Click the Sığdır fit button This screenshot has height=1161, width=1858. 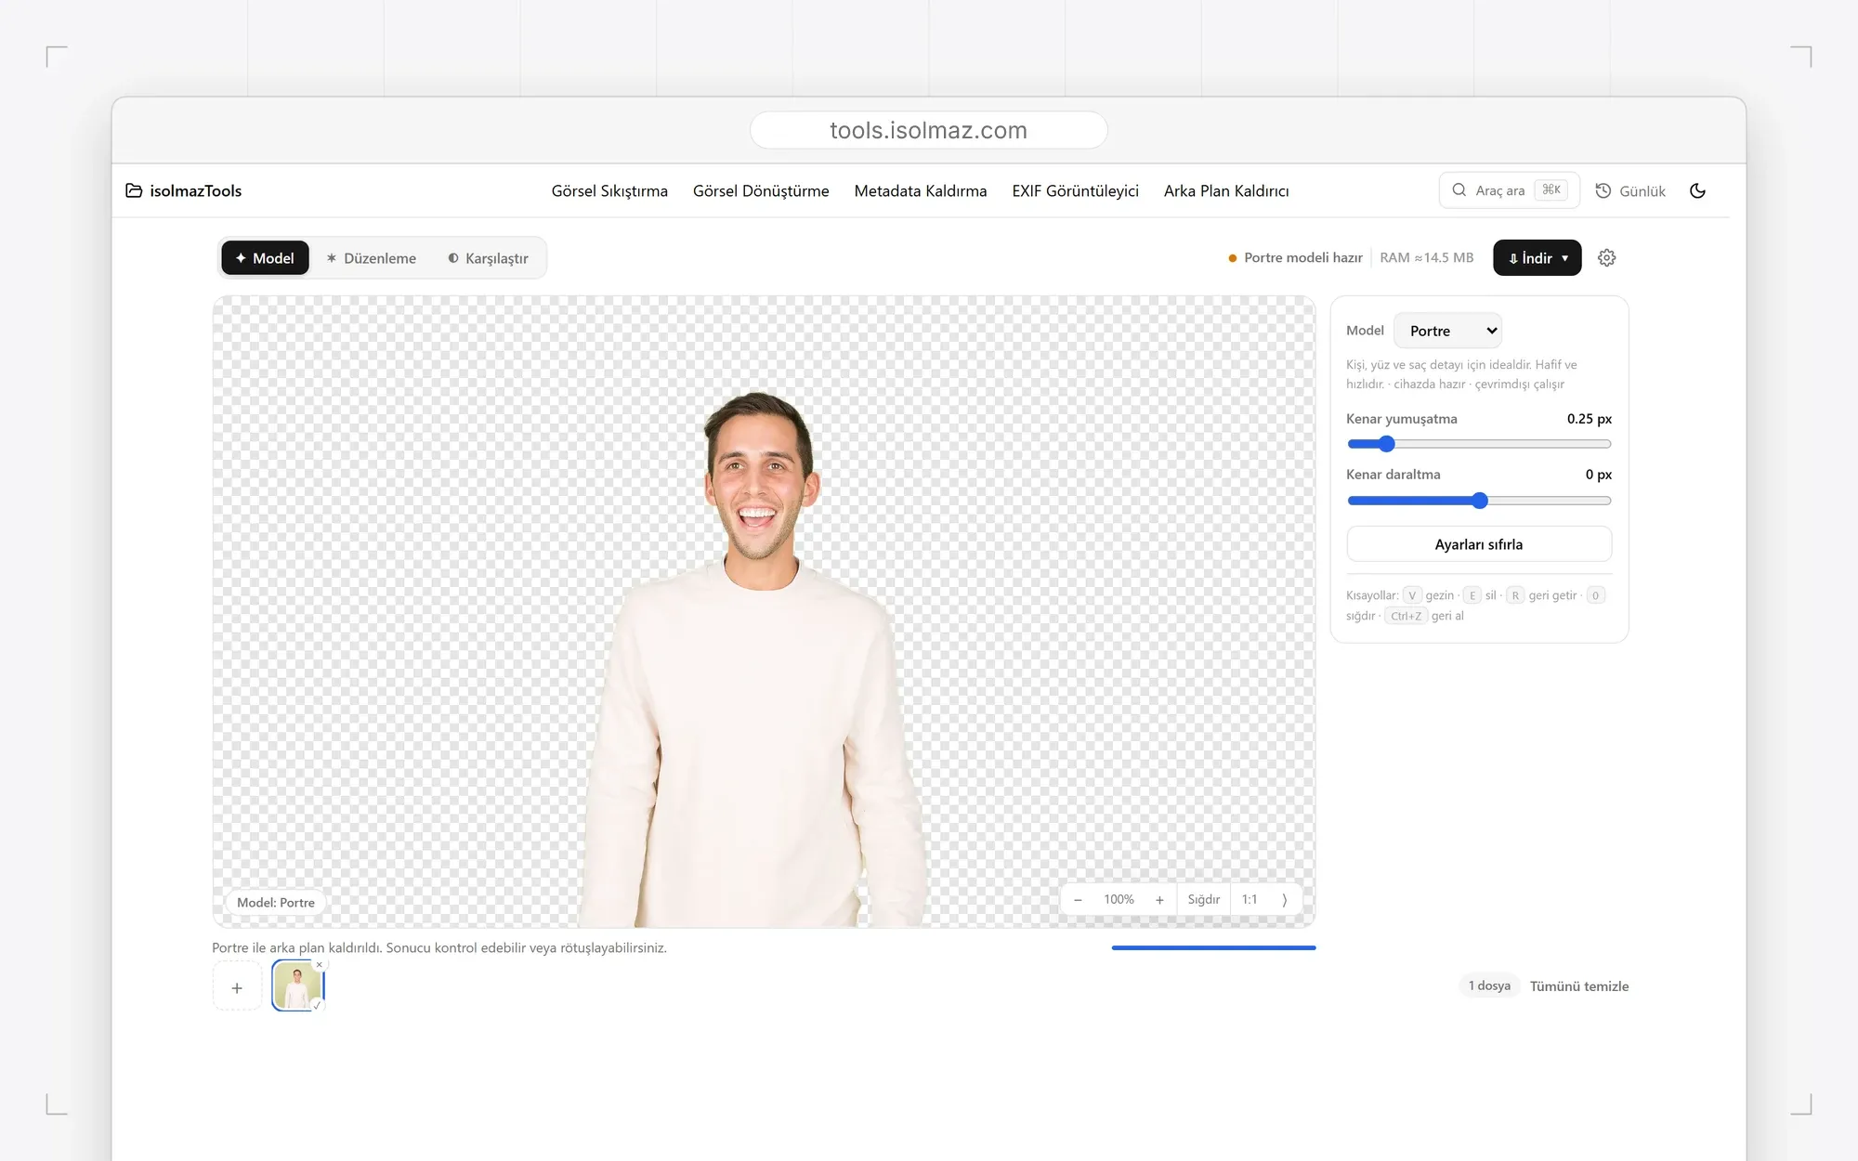coord(1203,900)
